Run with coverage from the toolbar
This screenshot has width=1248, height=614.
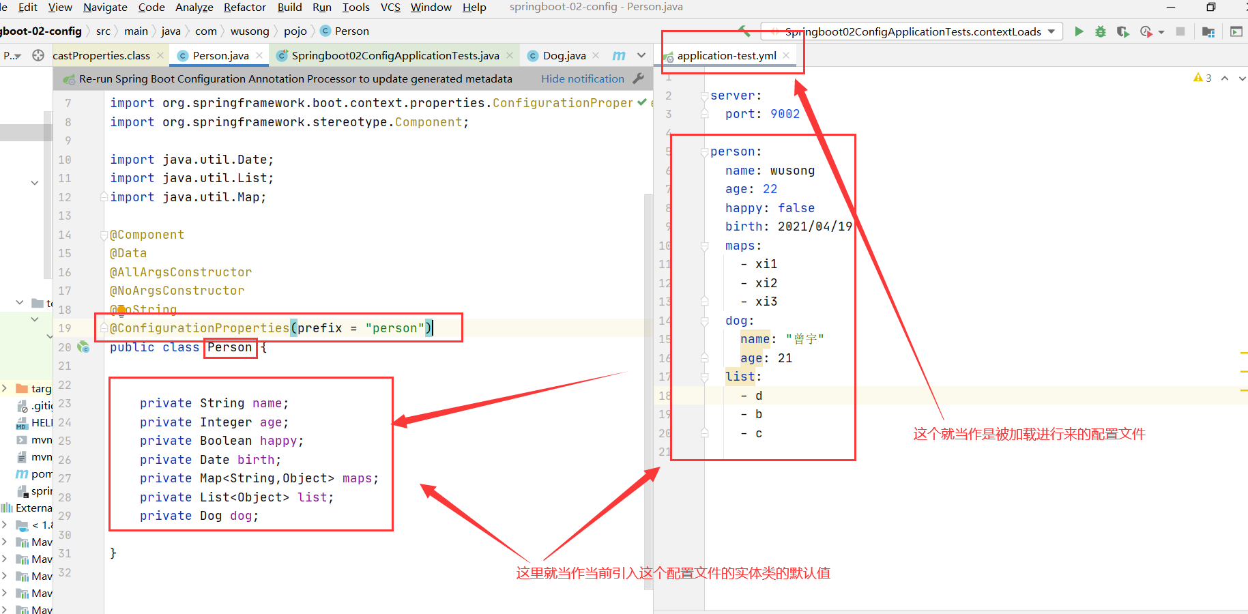(x=1122, y=31)
